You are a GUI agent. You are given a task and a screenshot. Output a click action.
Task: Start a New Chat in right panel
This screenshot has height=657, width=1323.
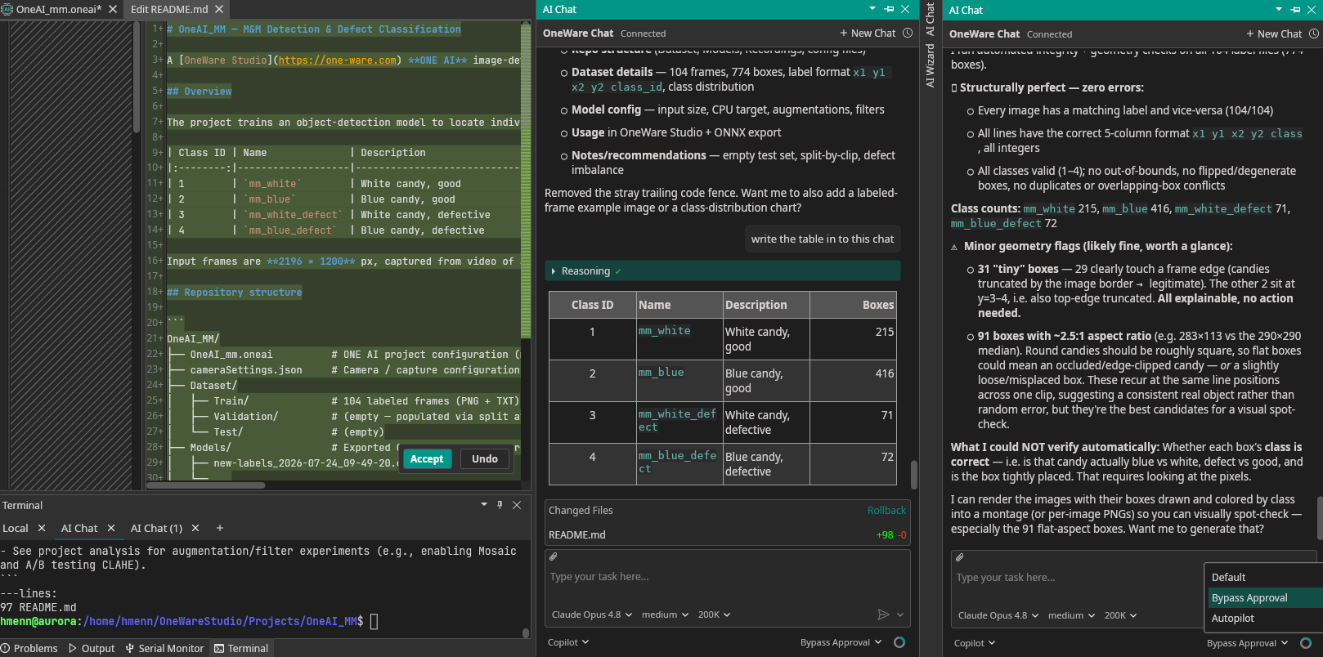click(x=1274, y=34)
